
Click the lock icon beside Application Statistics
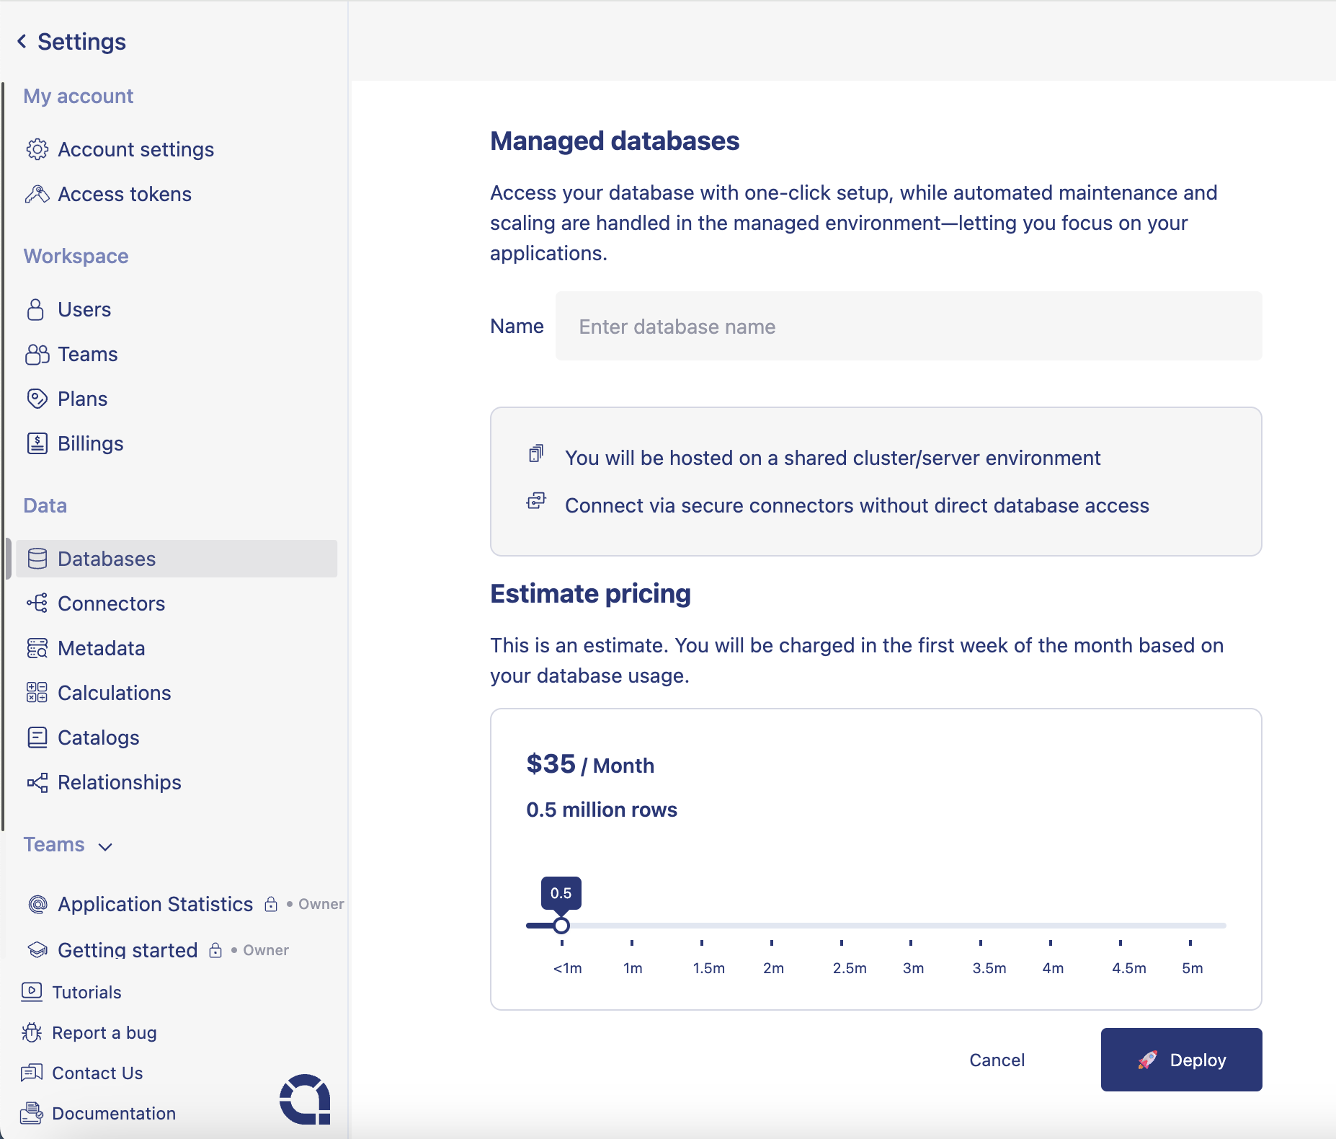271,904
